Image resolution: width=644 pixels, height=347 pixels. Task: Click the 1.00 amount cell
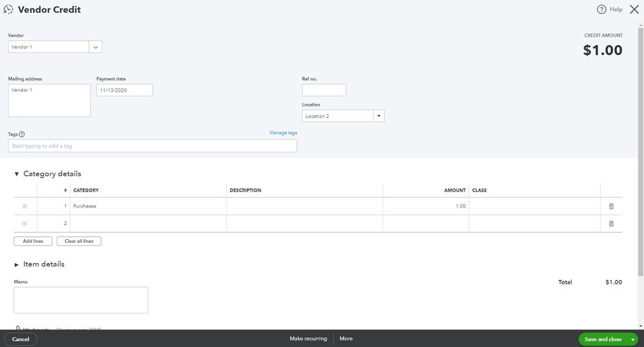click(425, 206)
